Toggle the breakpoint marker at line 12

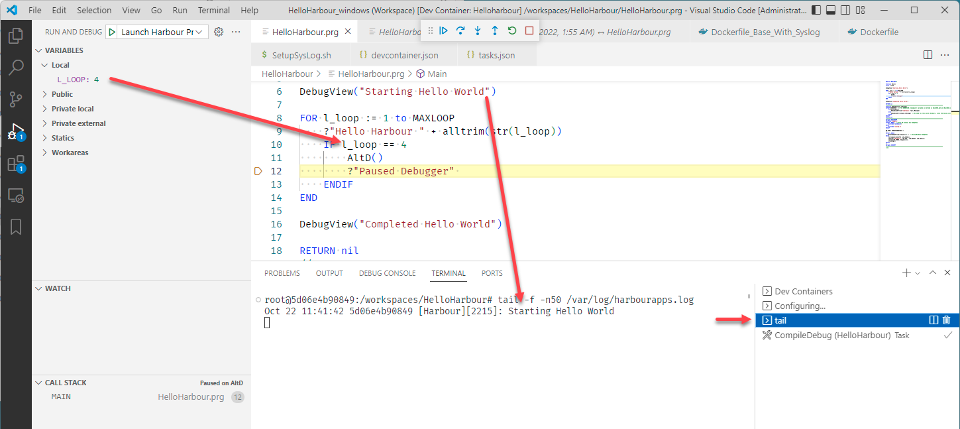click(x=258, y=171)
